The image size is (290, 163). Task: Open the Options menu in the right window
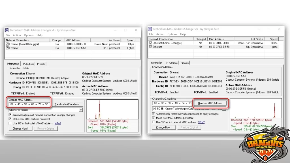[172, 34]
